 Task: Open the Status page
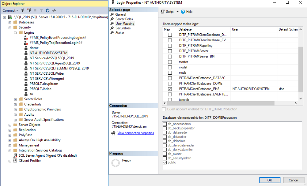coord(119,33)
